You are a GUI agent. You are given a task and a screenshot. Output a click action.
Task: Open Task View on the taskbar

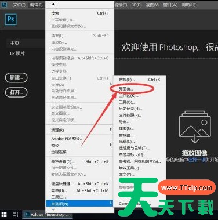click(16, 214)
